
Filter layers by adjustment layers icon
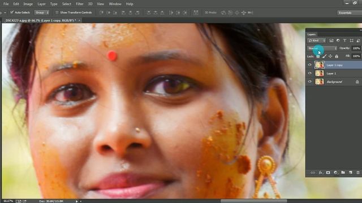(338, 41)
